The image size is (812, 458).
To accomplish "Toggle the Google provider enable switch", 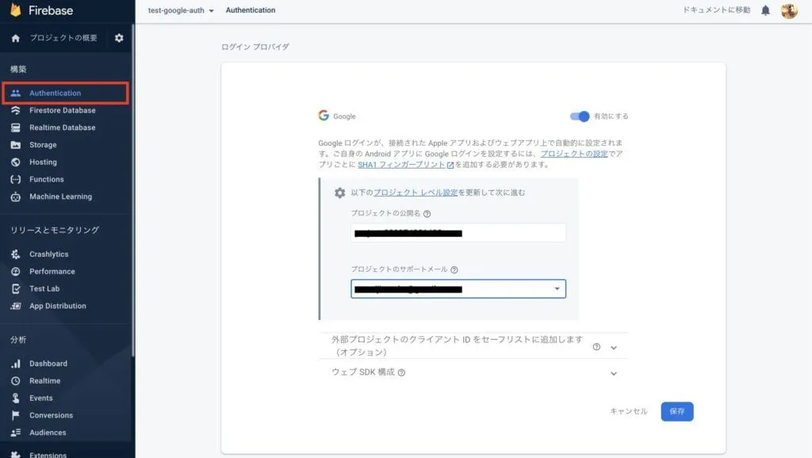I will coord(580,116).
